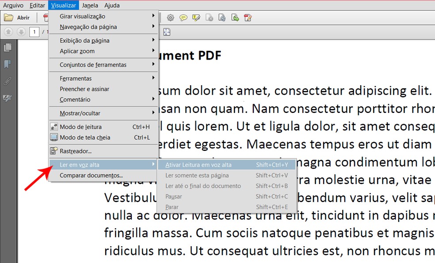Add a sticky note comment
Screen dimensions: 435x263
(183, 18)
